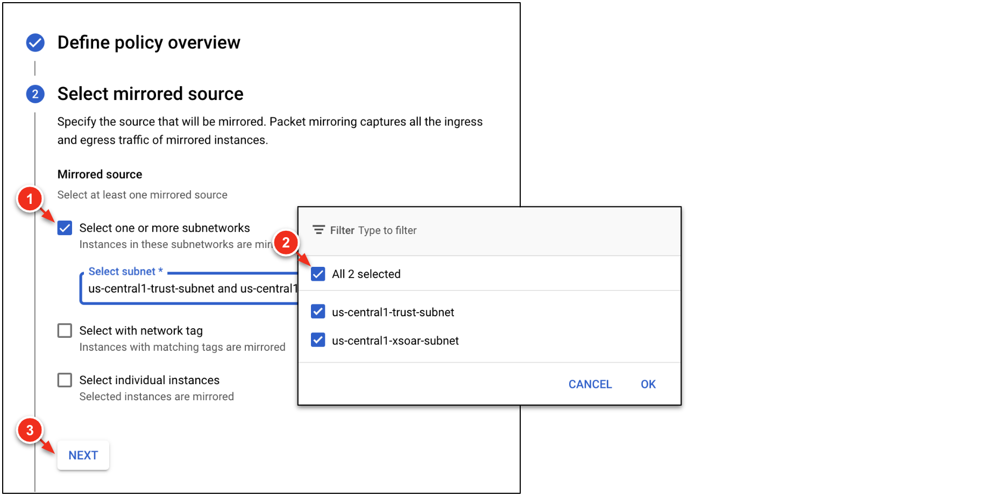Enable Select individual instances
The width and height of the screenshot is (1006, 496).
[x=65, y=380]
